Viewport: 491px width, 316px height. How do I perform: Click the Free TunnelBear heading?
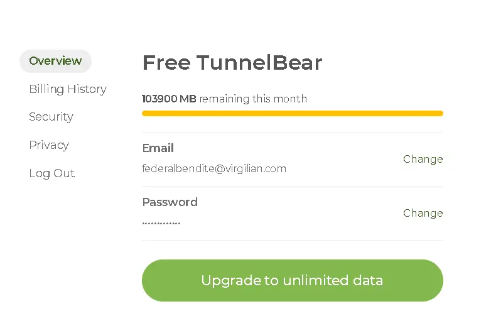[232, 62]
